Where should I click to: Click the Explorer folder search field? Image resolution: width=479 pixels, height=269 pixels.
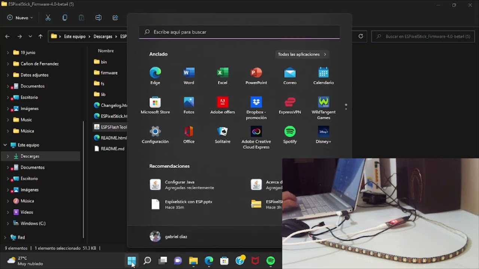coord(423,36)
